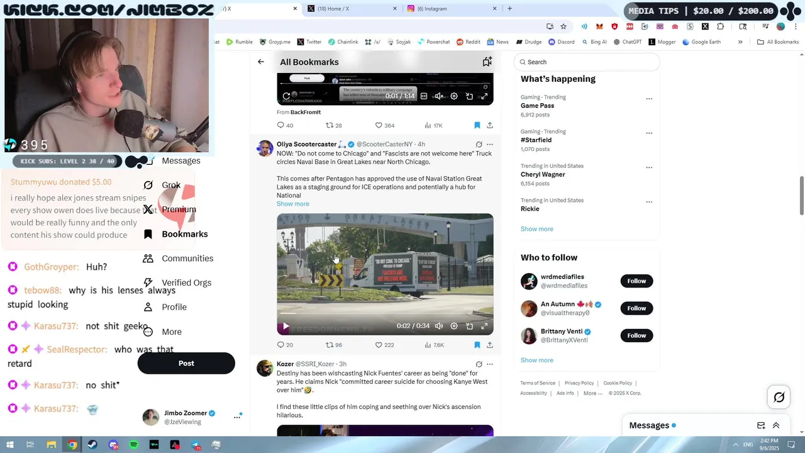Share the Oliya Scootercaster post
The image size is (805, 453).
489,345
